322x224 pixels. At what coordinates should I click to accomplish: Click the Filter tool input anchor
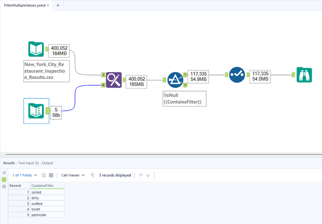pos(164,80)
